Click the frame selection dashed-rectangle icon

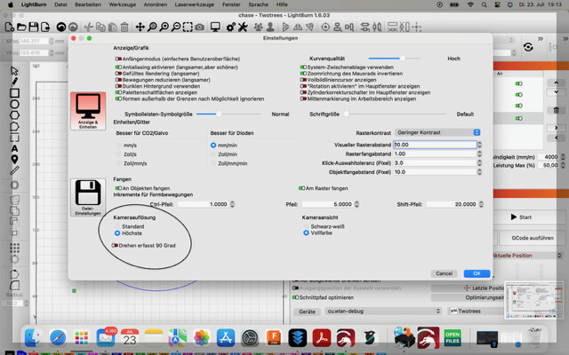coord(188,27)
